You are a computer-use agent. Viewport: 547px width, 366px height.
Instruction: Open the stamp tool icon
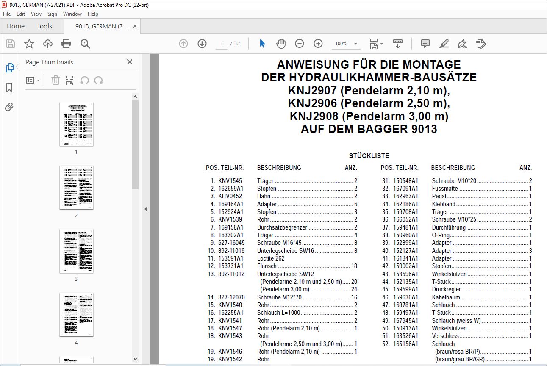coord(481,44)
